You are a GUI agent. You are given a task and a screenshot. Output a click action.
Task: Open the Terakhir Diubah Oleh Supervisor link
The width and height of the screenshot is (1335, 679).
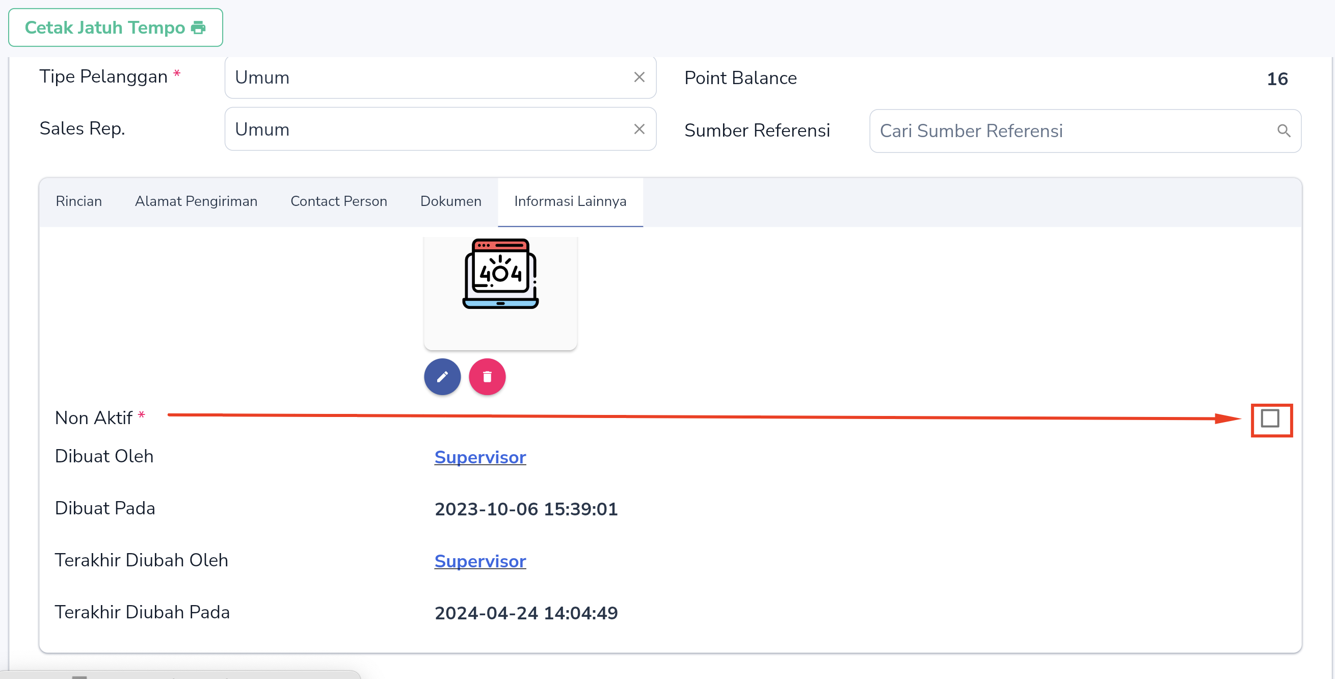pyautogui.click(x=480, y=561)
